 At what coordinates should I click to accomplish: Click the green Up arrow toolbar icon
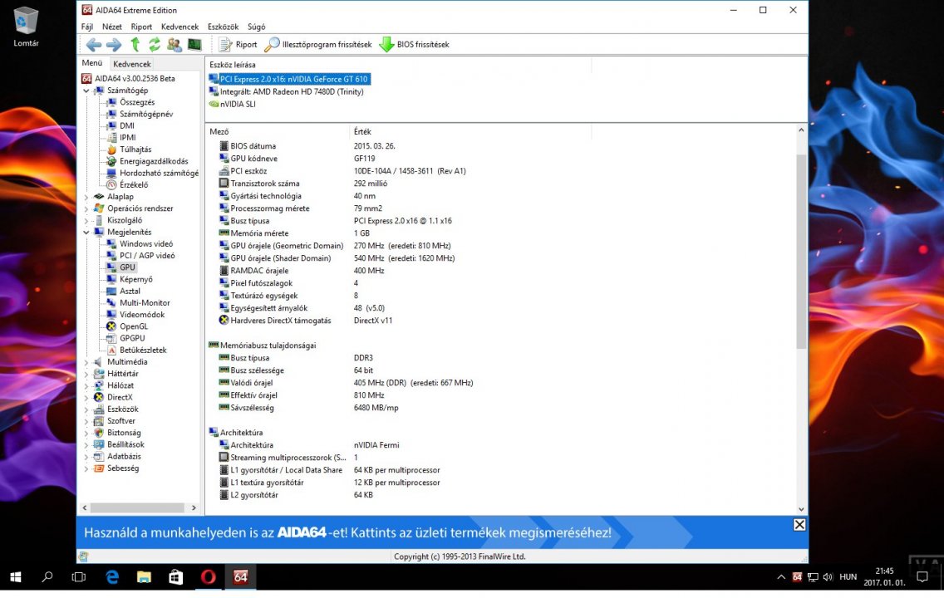(x=135, y=45)
